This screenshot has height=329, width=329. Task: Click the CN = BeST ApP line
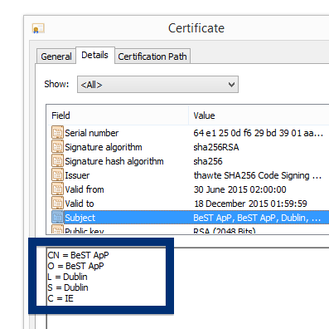pyautogui.click(x=78, y=255)
